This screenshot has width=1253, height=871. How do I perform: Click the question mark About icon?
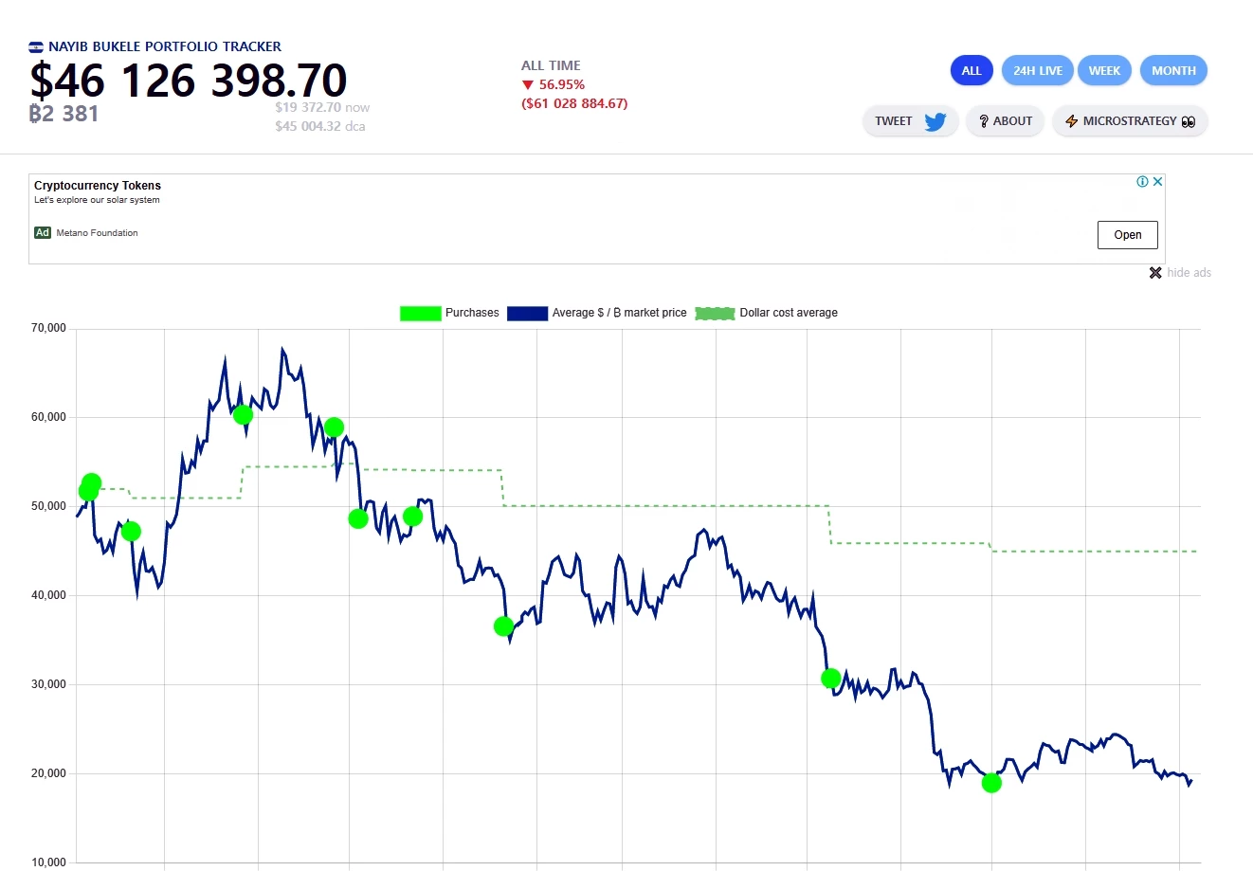[984, 121]
